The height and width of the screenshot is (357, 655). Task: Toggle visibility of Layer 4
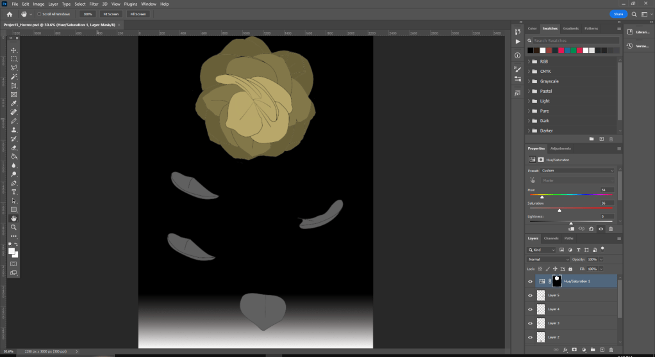530,309
